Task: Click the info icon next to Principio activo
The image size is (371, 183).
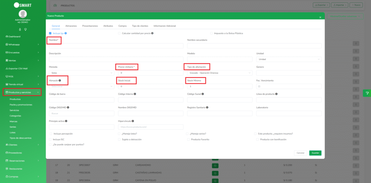Action: point(66,121)
